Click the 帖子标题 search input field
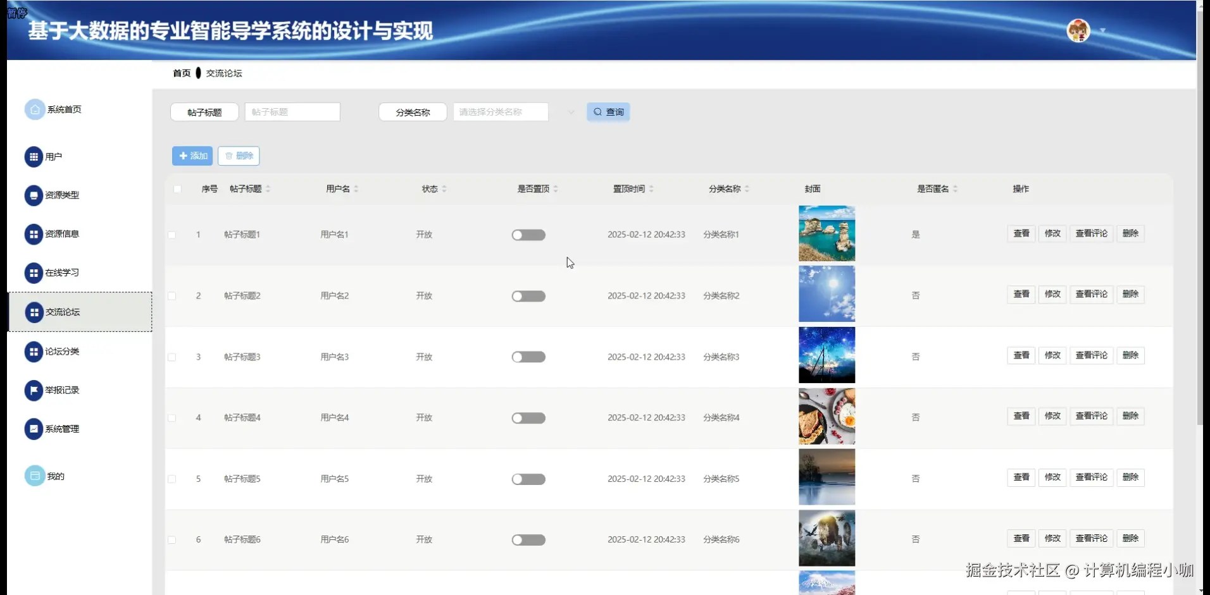 point(292,112)
